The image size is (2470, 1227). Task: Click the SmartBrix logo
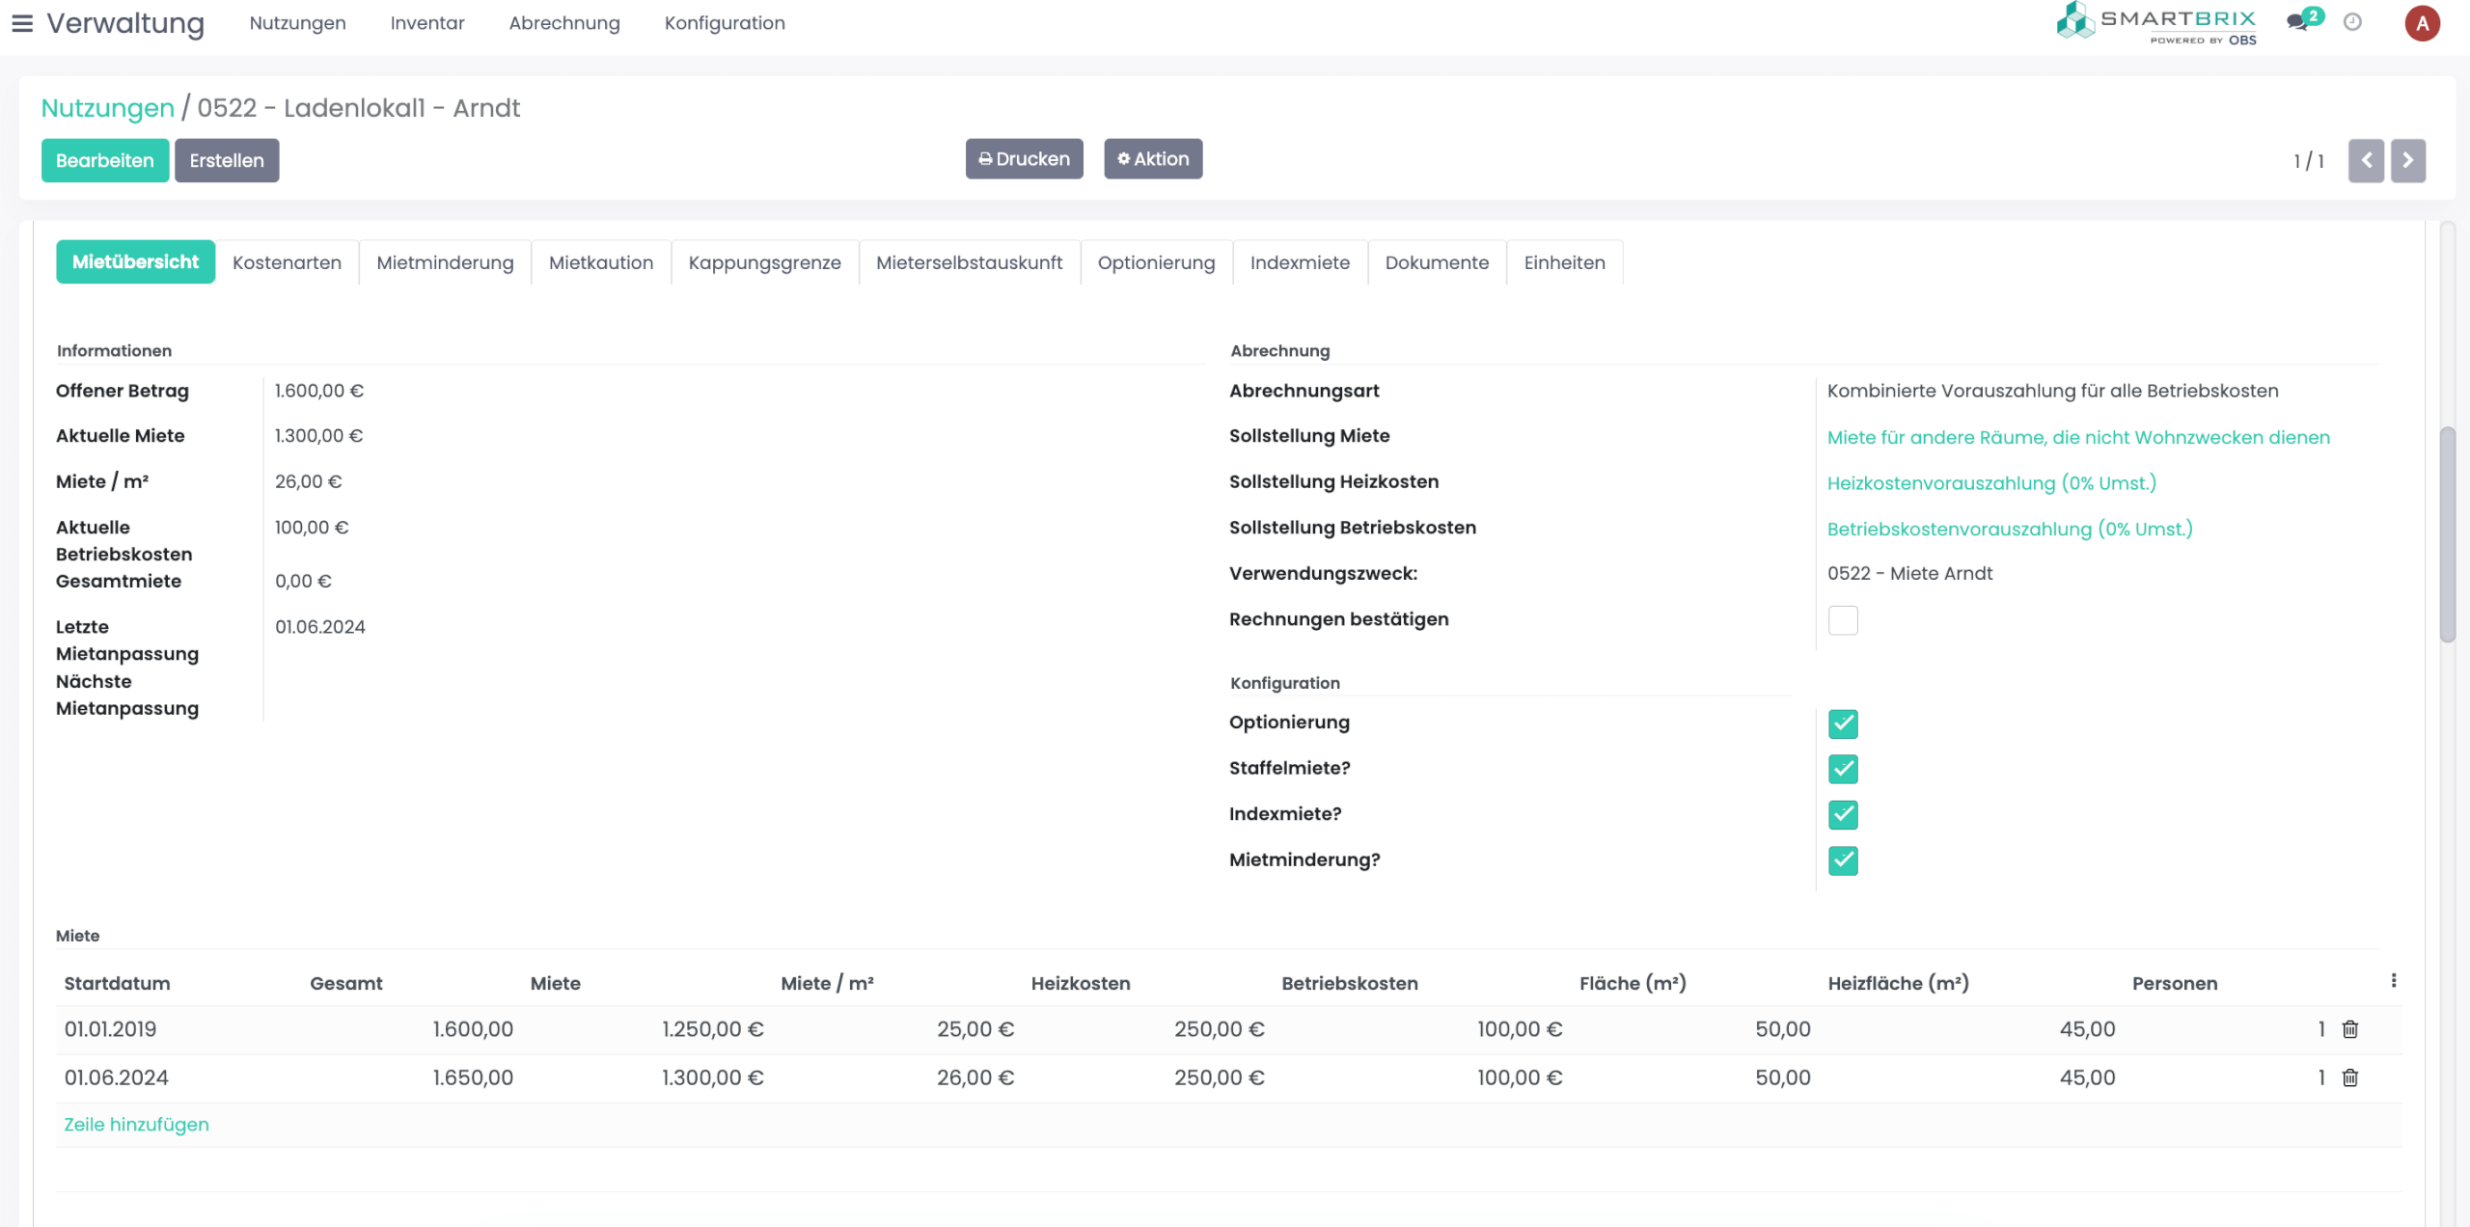click(x=2156, y=23)
